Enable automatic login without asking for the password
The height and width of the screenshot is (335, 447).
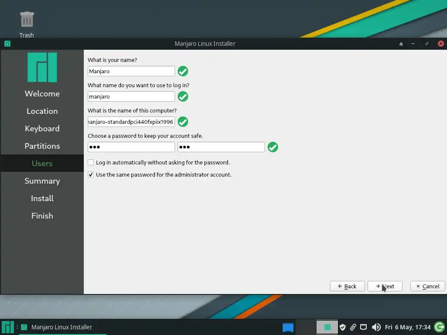pyautogui.click(x=91, y=162)
